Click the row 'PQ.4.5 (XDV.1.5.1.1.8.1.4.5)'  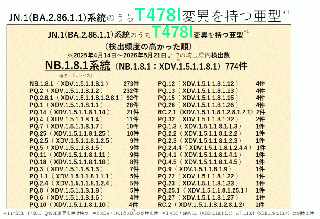point(211,162)
